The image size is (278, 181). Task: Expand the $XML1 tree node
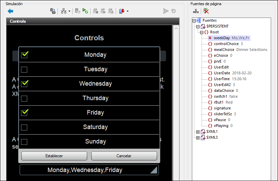(198, 132)
